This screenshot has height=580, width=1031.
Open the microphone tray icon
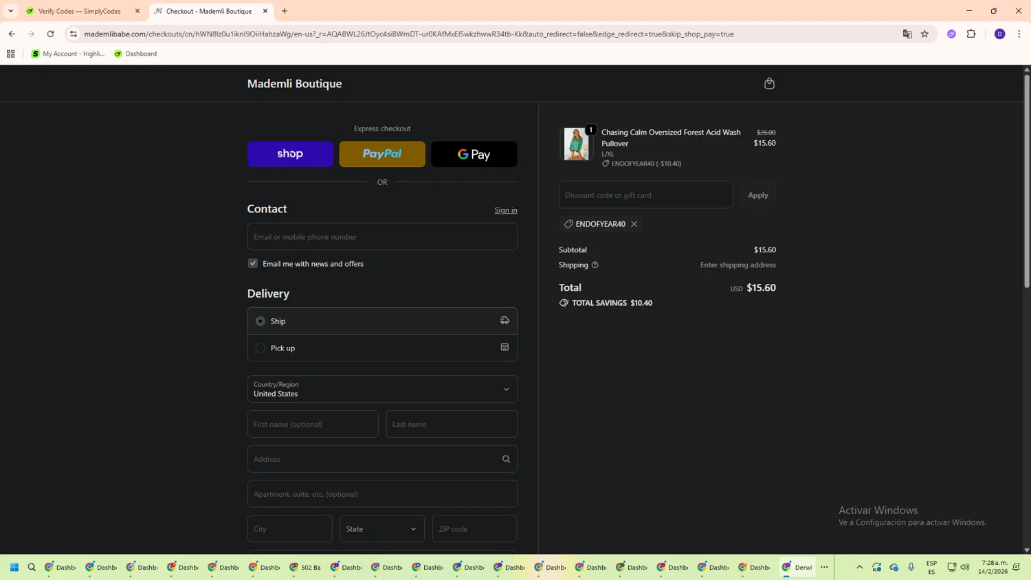coord(911,568)
